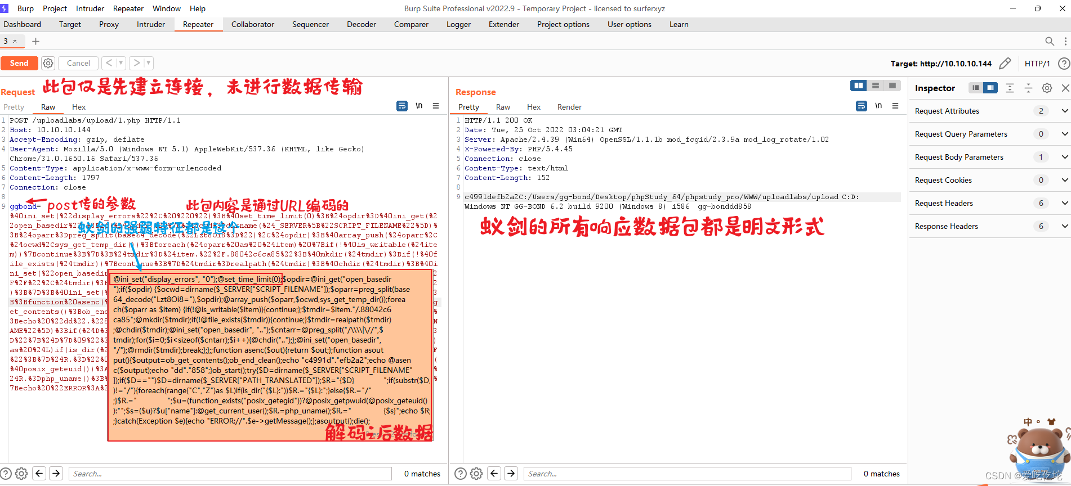
Task: Open the Decoder tab
Action: 362,24
